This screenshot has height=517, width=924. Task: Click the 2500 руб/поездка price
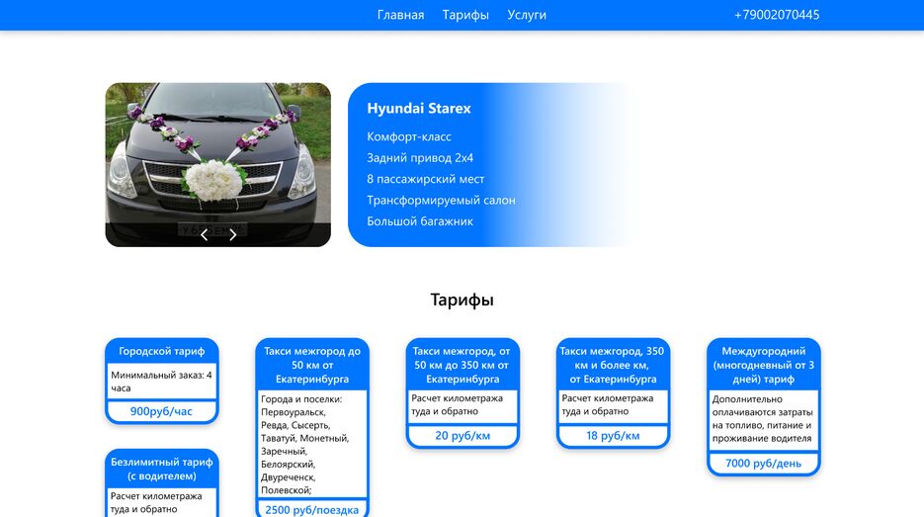pyautogui.click(x=312, y=509)
